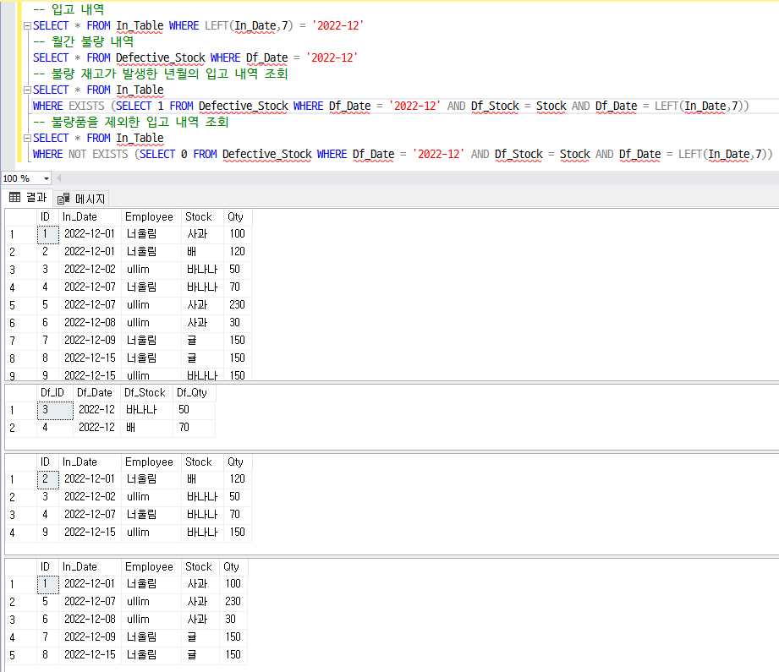Click the NOT keyword in last query

coord(78,155)
